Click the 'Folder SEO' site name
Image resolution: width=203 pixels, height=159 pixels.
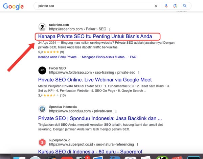[58, 68]
